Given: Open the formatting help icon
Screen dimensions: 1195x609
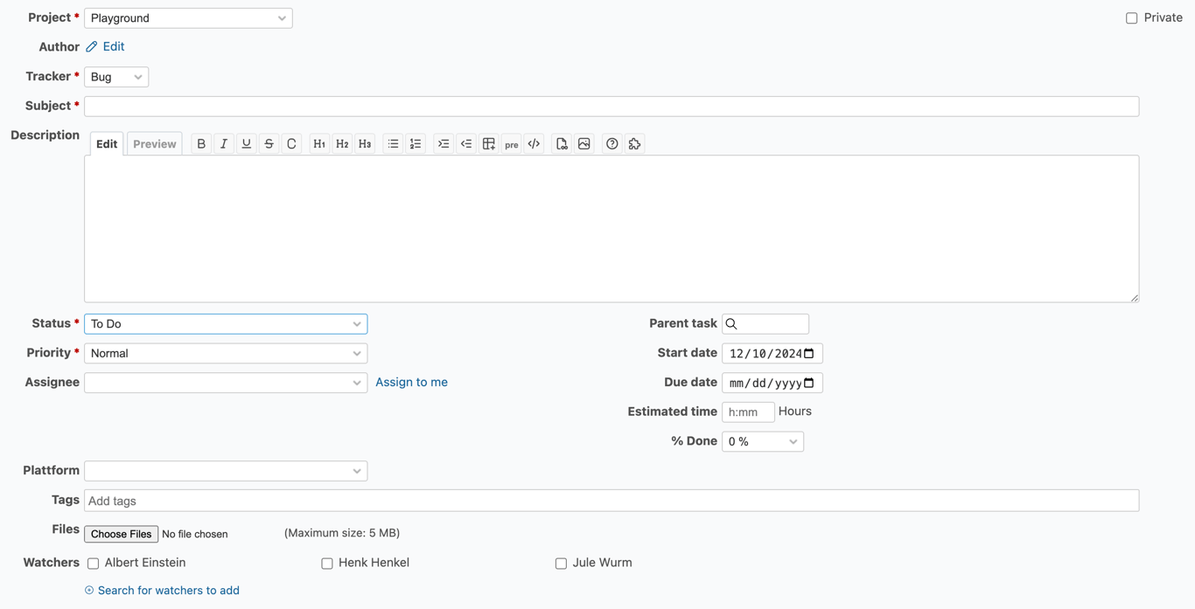Looking at the screenshot, I should pyautogui.click(x=611, y=142).
